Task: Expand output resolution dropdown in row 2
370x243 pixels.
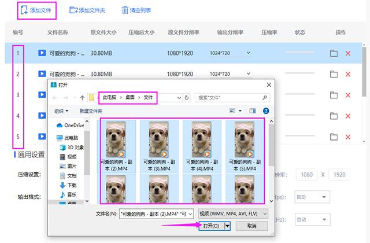Action: 248,73
